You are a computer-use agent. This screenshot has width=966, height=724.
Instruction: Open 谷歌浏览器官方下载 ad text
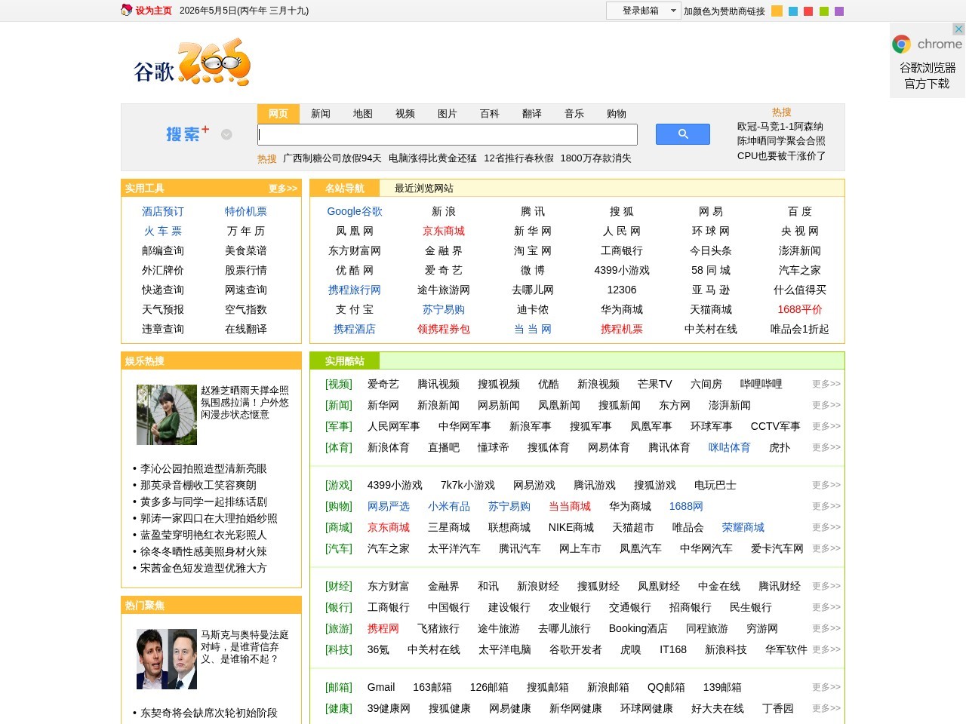pyautogui.click(x=928, y=75)
